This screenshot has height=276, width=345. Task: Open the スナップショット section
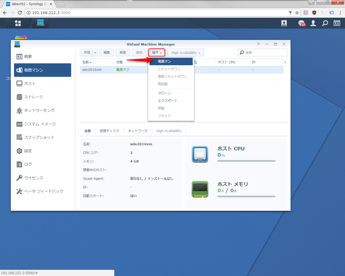pos(43,137)
